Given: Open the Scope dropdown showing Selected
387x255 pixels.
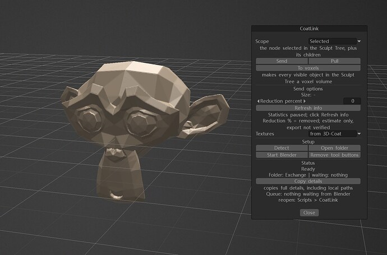Looking at the screenshot, I should pyautogui.click(x=332, y=41).
